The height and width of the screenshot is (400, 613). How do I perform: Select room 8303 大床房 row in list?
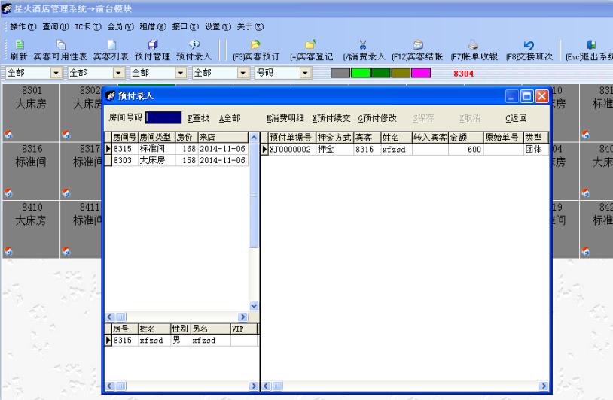[177, 160]
